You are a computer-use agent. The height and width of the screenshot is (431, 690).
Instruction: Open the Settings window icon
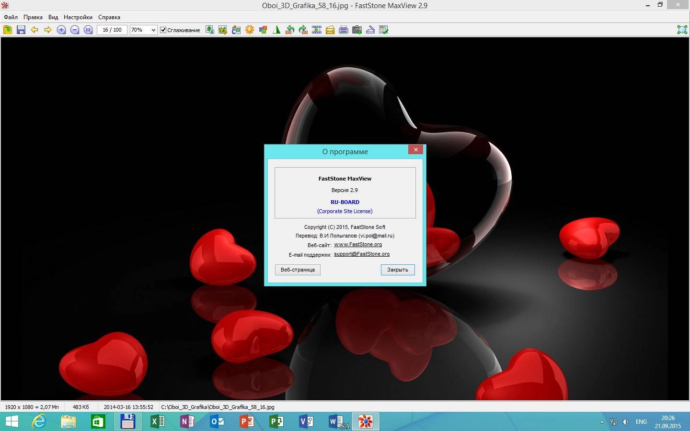coord(384,30)
